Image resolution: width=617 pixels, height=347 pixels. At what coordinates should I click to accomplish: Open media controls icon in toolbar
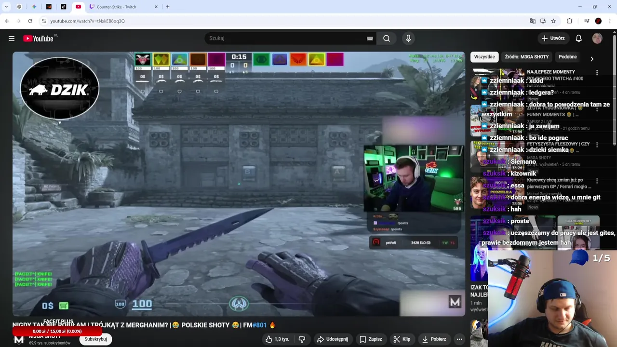[587, 21]
